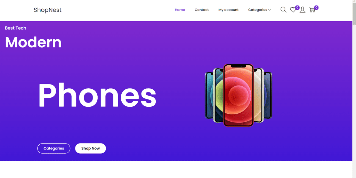The height and width of the screenshot is (178, 356).
Task: Open search with the magnifier icon
Action: [283, 10]
